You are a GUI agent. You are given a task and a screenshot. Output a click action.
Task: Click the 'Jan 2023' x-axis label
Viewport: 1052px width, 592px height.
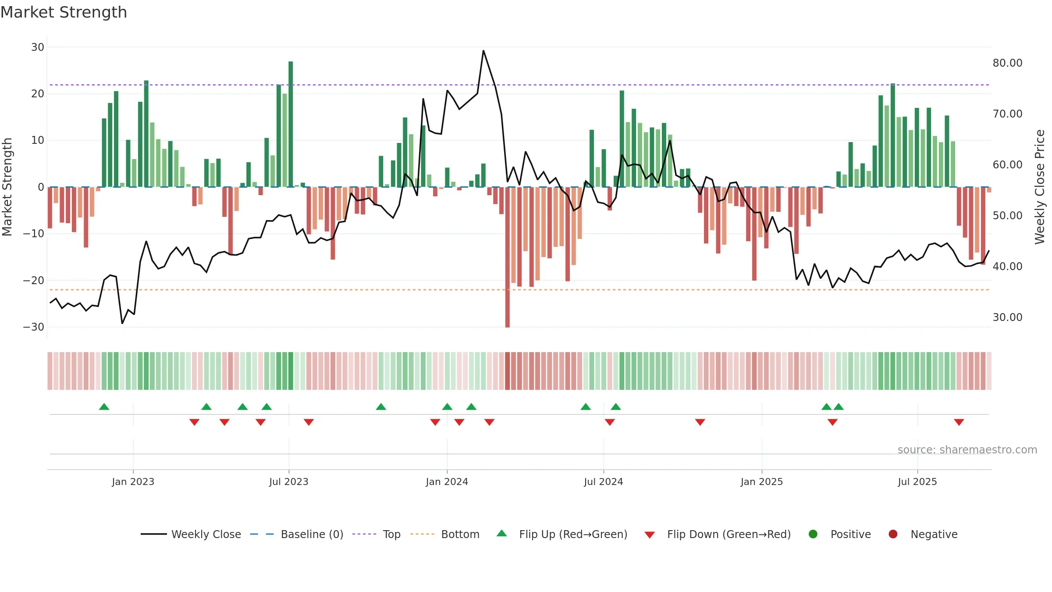pyautogui.click(x=133, y=481)
